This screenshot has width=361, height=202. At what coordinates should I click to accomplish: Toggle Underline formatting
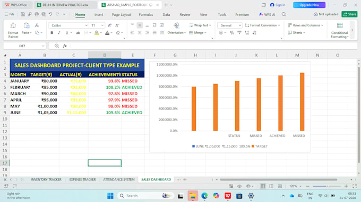coord(67,33)
